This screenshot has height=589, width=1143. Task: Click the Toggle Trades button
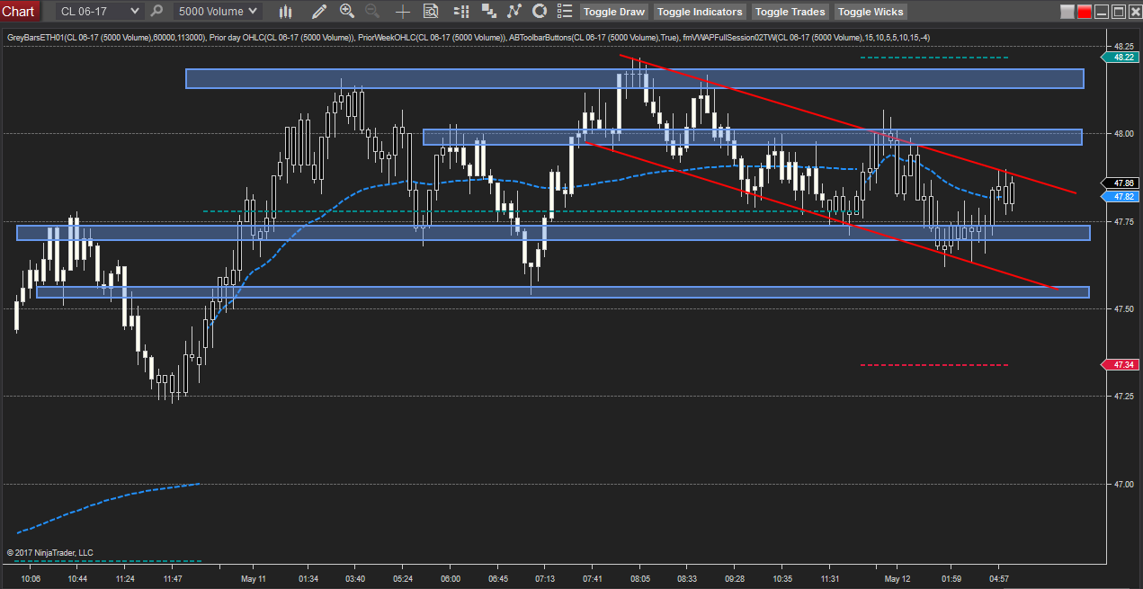(x=790, y=12)
